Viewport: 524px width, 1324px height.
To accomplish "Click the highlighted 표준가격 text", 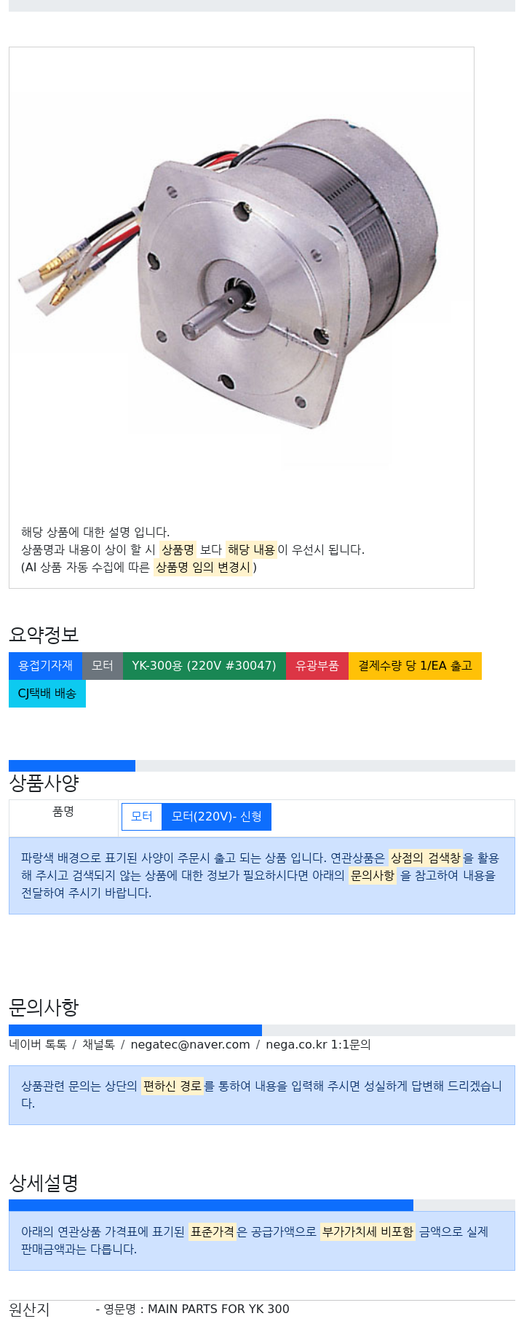I will (x=213, y=1232).
